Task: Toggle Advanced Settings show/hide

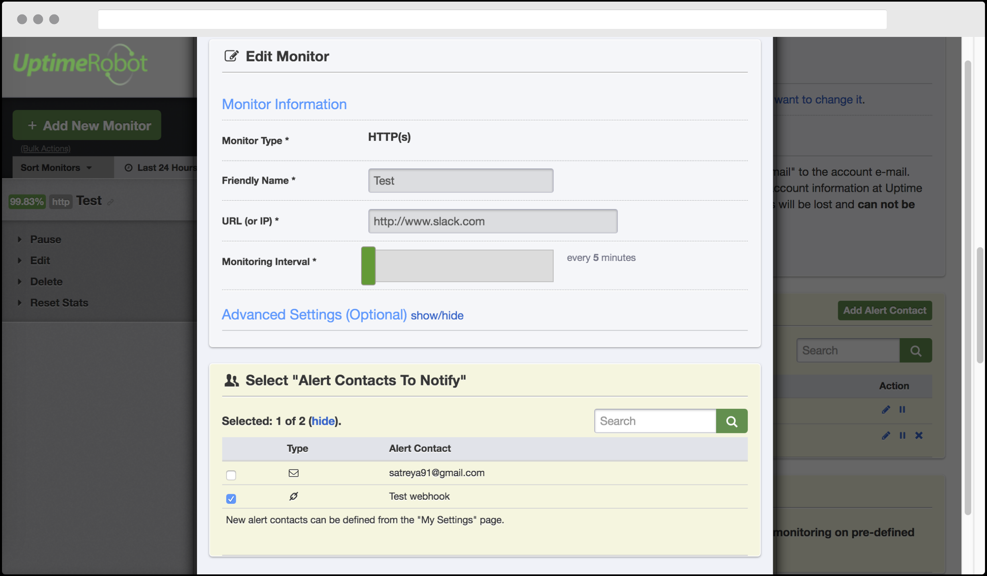Action: 437,316
